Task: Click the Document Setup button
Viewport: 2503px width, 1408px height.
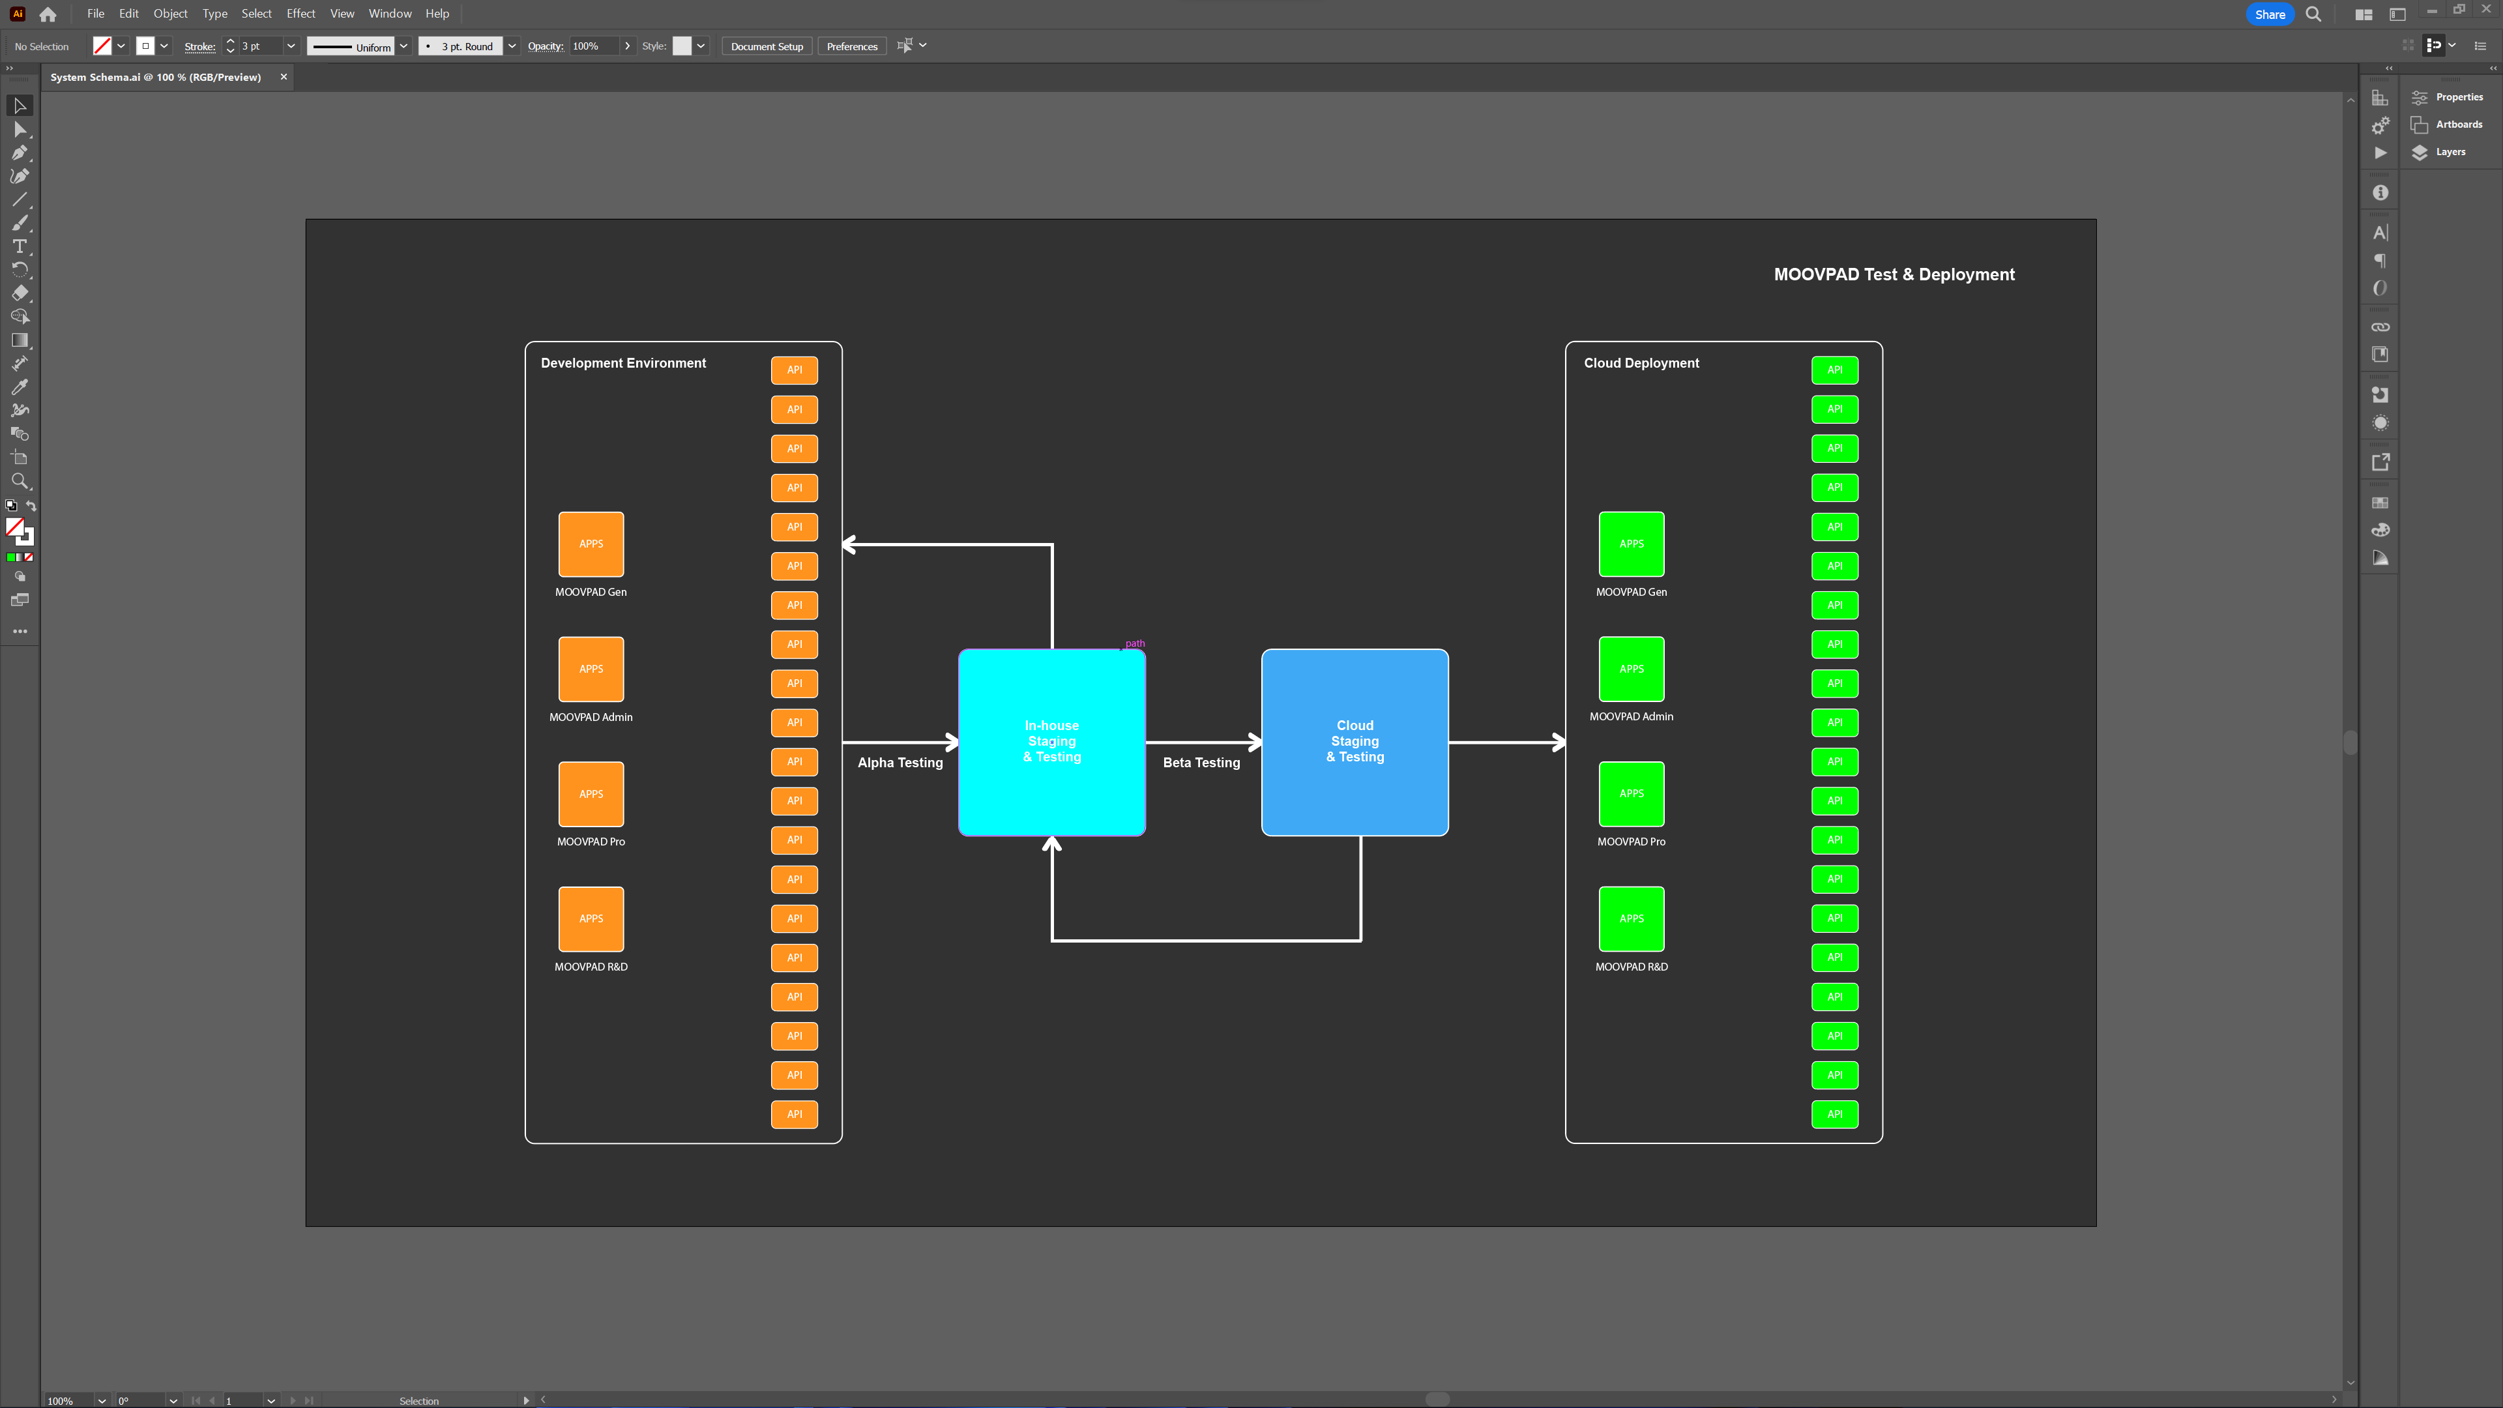Action: click(x=767, y=46)
